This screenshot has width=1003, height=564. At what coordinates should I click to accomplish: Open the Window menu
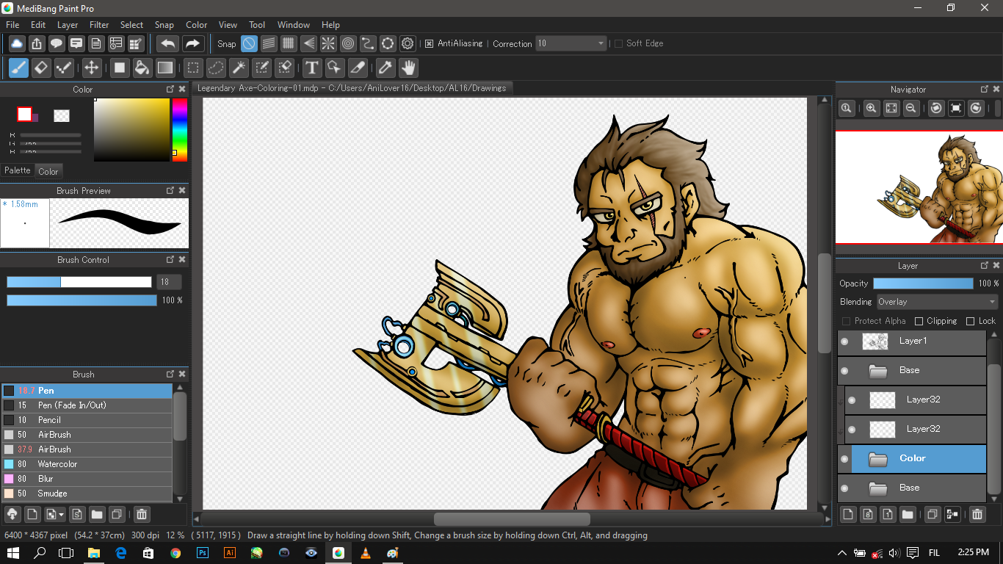coord(294,24)
